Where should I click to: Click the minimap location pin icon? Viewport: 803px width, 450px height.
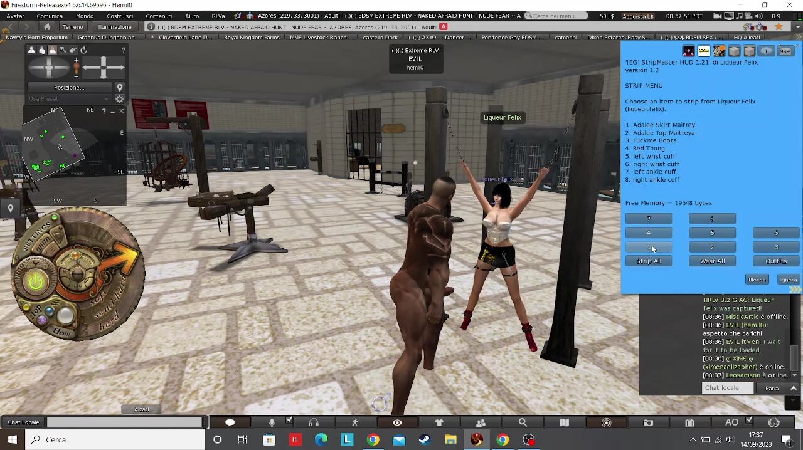coord(10,209)
